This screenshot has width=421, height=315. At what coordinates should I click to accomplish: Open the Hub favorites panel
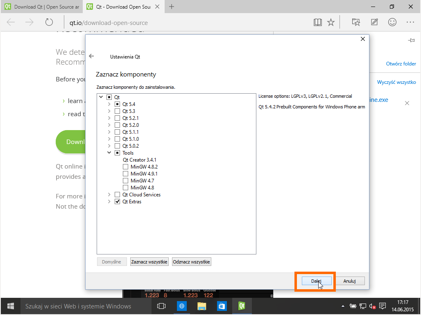(356, 22)
